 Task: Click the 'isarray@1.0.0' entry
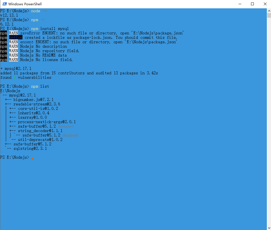coord(32,117)
